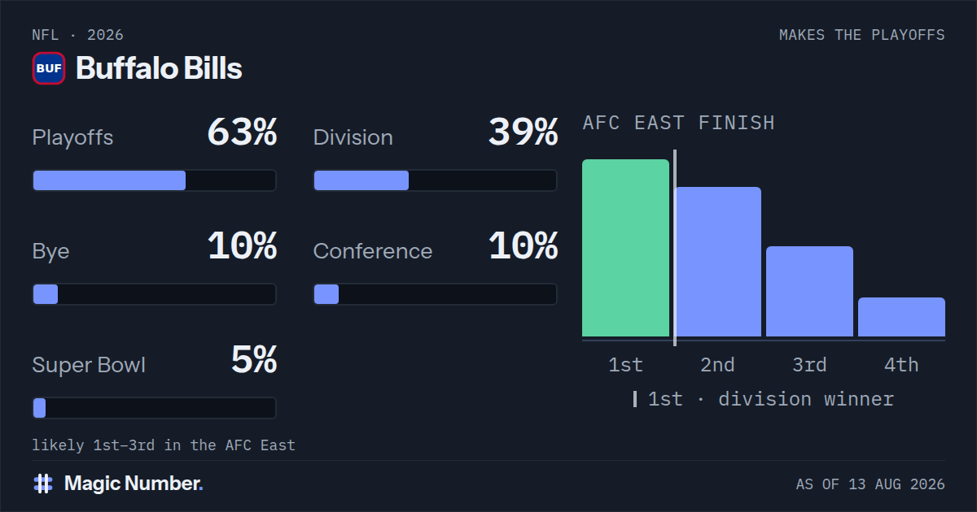This screenshot has height=512, width=977.
Task: Click the BUF team logo badge
Action: [x=49, y=68]
